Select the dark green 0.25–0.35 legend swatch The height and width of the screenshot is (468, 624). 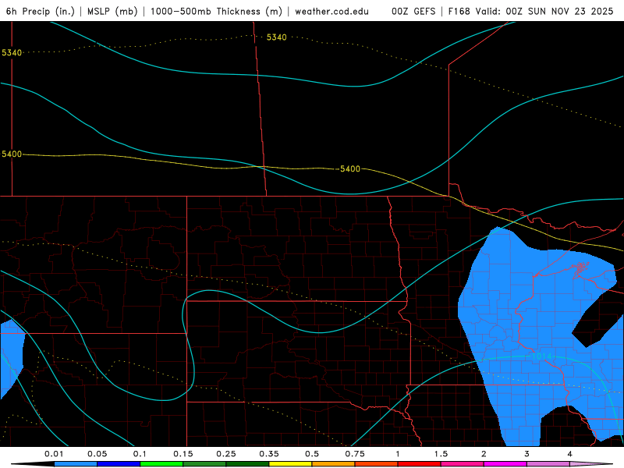coord(247,464)
